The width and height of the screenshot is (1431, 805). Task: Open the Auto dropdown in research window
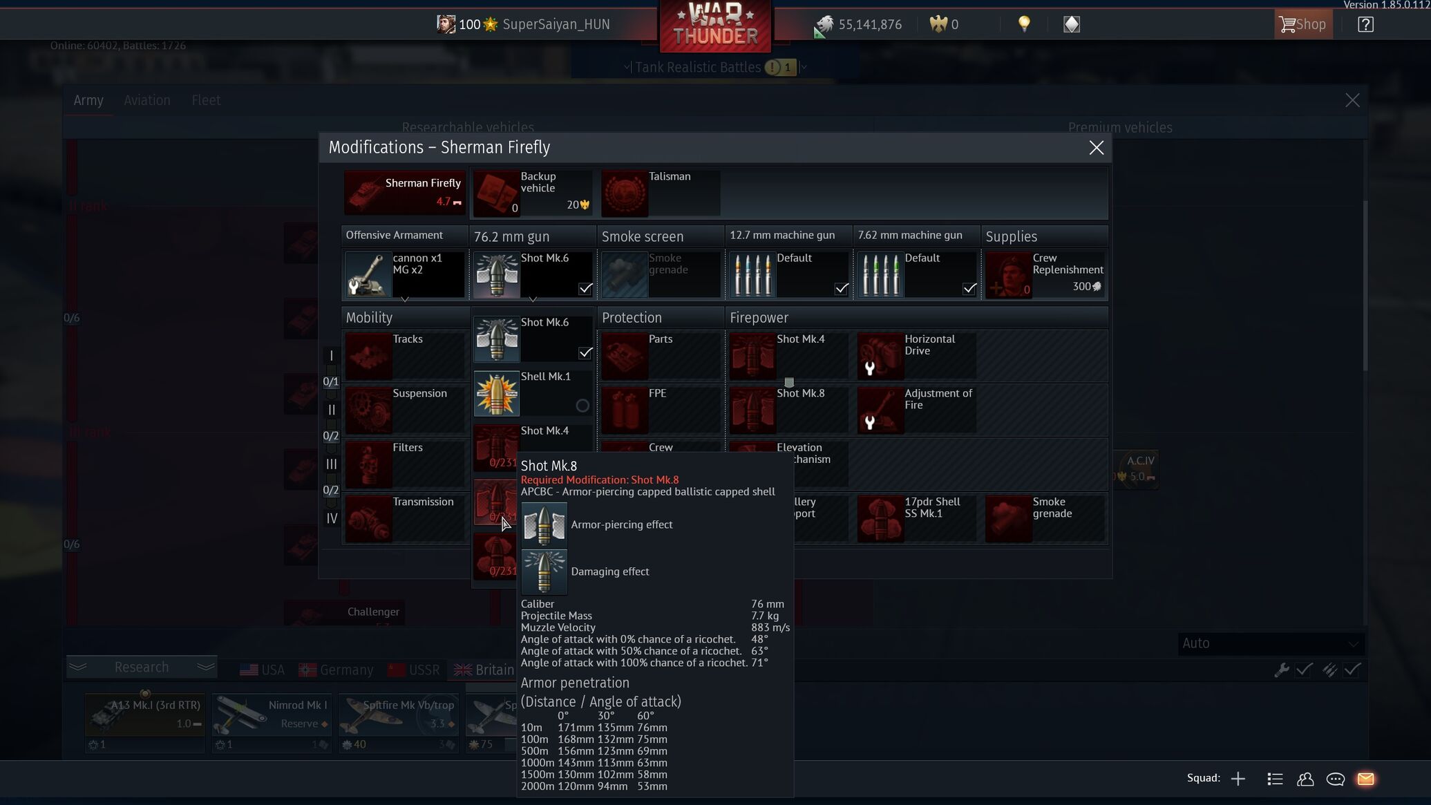click(x=1270, y=643)
